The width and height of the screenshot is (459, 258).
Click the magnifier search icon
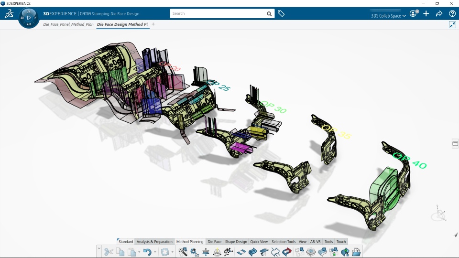pyautogui.click(x=269, y=14)
